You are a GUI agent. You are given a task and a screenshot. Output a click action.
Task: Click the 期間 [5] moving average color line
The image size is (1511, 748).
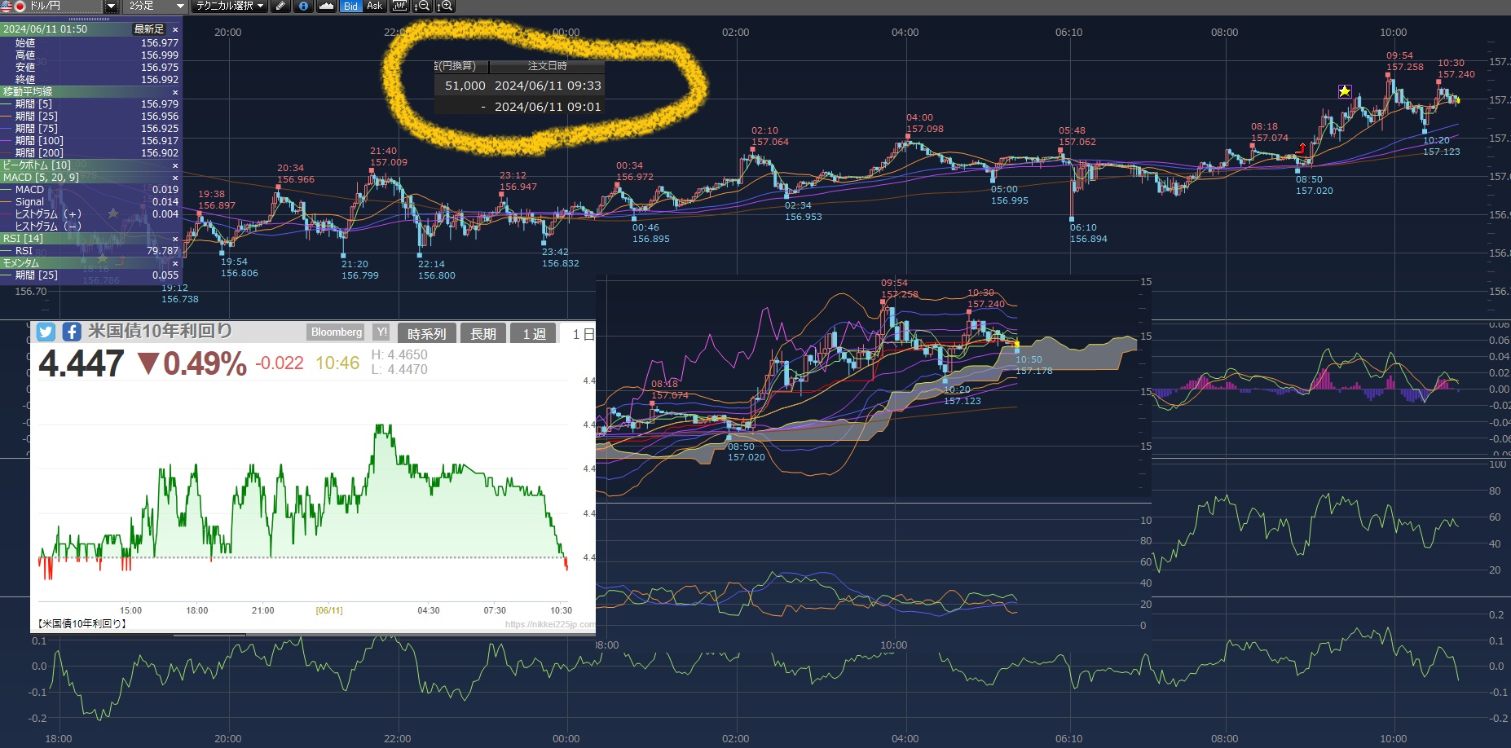[x=7, y=104]
